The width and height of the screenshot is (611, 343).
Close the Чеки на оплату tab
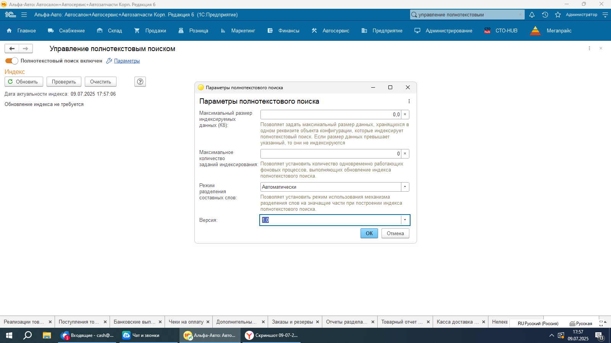pos(208,322)
